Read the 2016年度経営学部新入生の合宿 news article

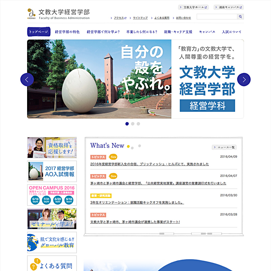(x=149, y=164)
